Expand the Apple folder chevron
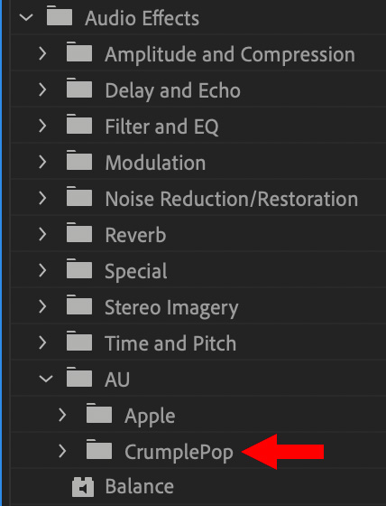This screenshot has height=506, width=386. point(62,415)
